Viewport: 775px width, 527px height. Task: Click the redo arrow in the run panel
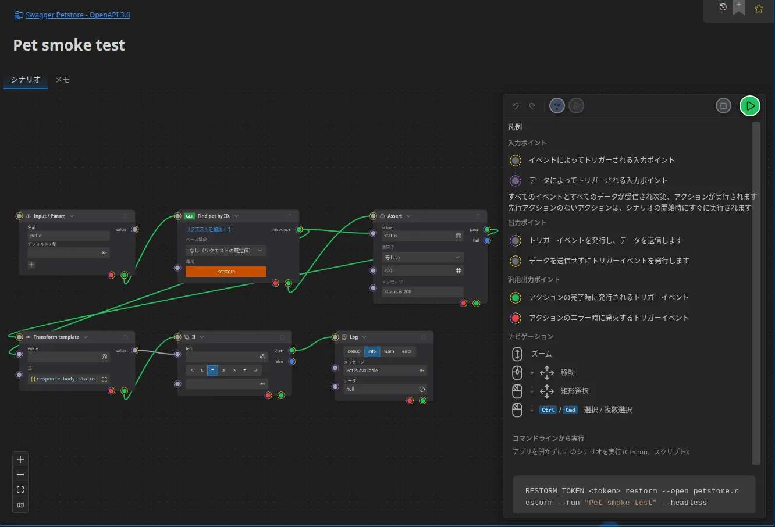click(532, 106)
